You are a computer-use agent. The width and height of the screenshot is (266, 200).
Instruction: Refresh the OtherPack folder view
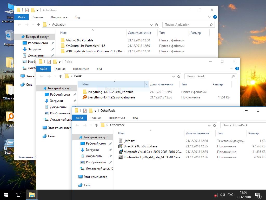[214, 125]
